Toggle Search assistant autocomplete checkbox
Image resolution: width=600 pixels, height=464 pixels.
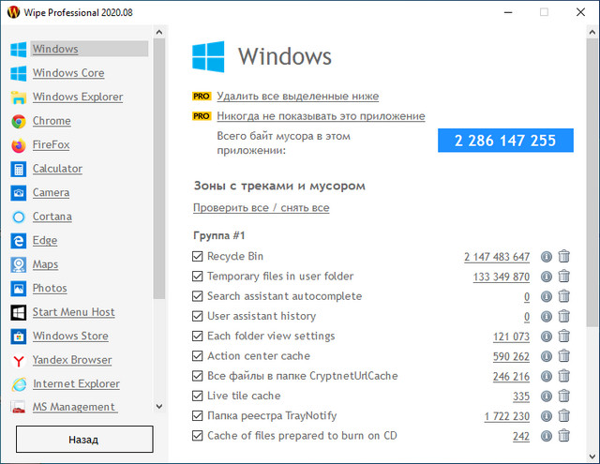pos(198,296)
